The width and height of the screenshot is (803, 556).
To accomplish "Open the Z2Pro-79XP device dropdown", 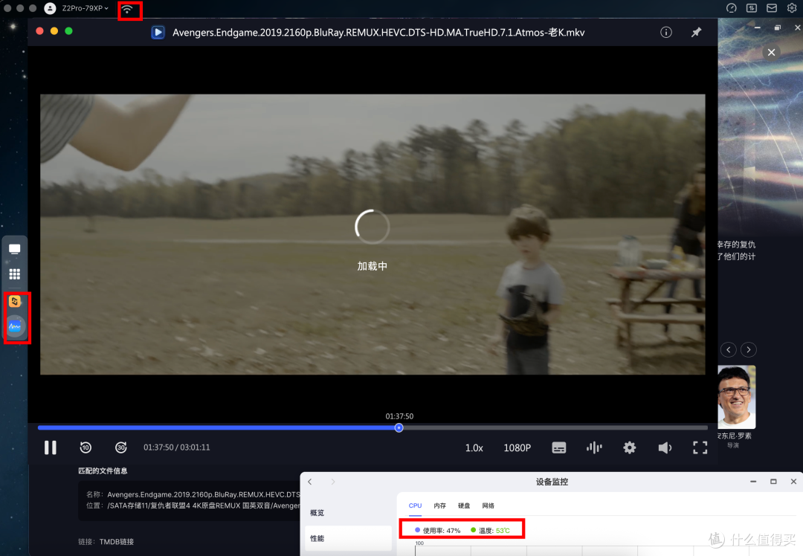I will (x=85, y=8).
